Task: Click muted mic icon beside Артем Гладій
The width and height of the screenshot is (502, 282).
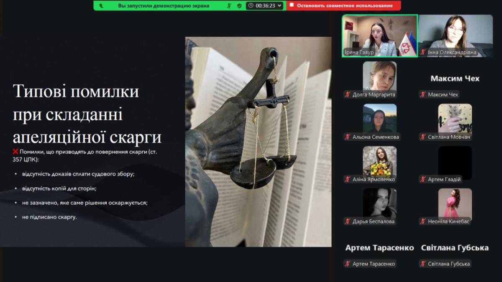Action: pos(423,179)
